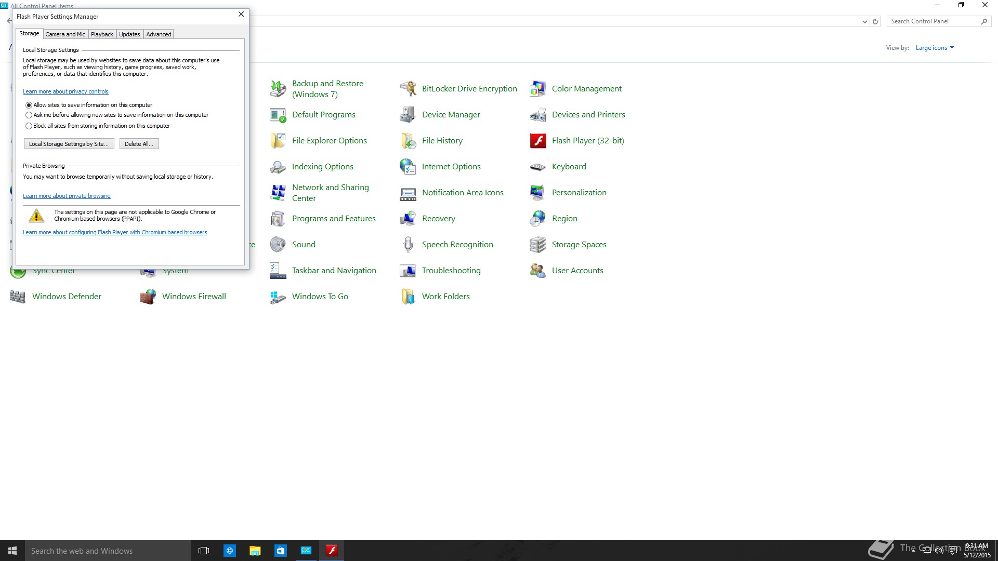
Task: Click the Search Control Panel field
Action: click(934, 21)
